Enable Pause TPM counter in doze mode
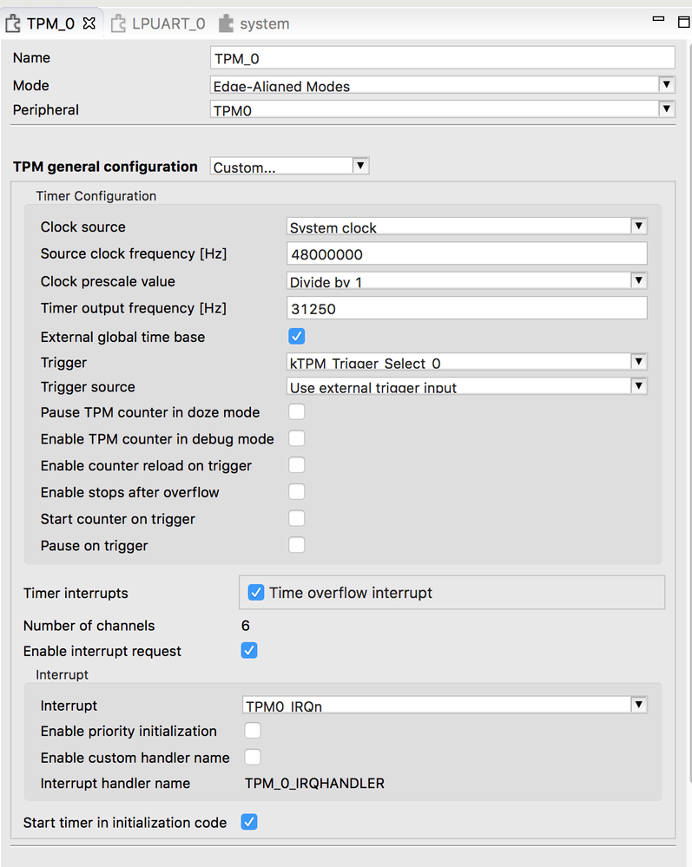Image resolution: width=692 pixels, height=867 pixels. [297, 412]
